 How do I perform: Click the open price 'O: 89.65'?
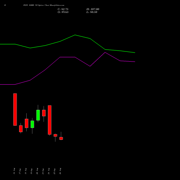point(63,12)
